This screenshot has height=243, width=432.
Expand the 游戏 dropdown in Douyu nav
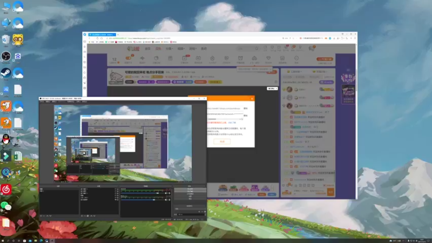coord(193,49)
